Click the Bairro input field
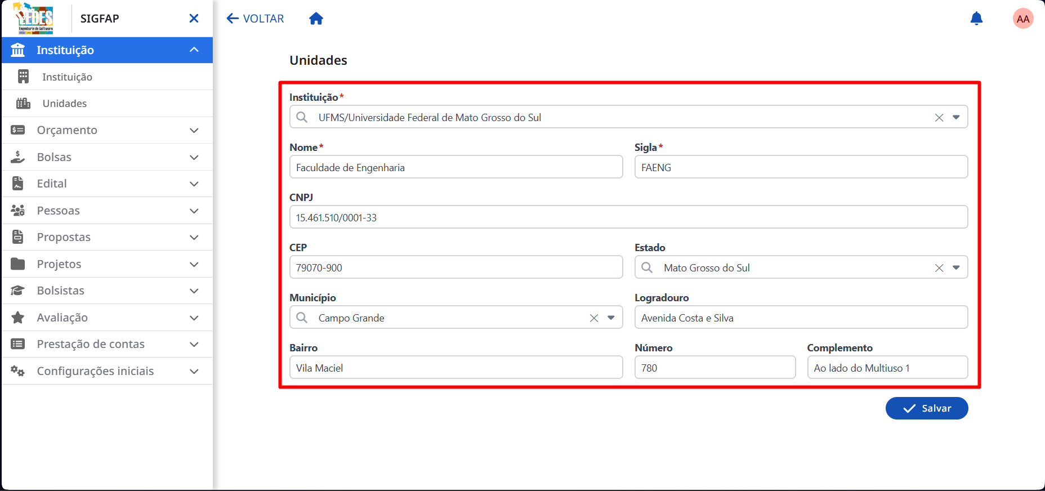The width and height of the screenshot is (1045, 491). (x=456, y=368)
